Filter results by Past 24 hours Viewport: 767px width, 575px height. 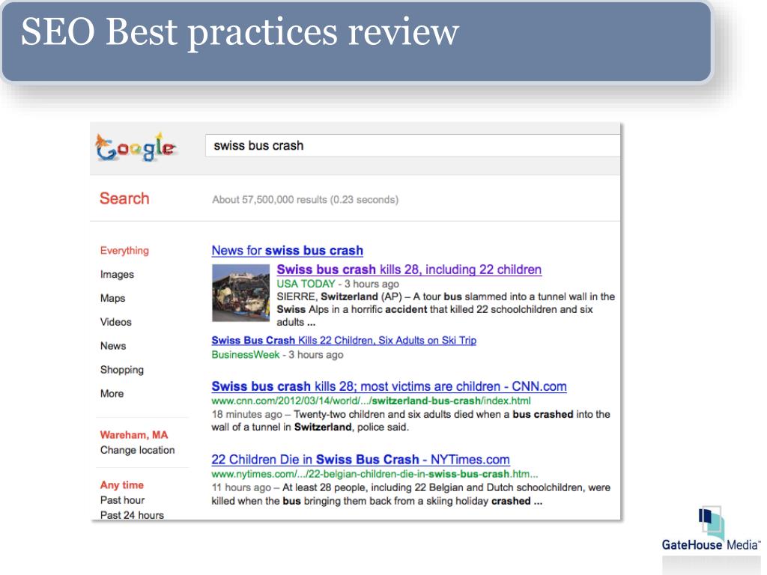pyautogui.click(x=132, y=515)
